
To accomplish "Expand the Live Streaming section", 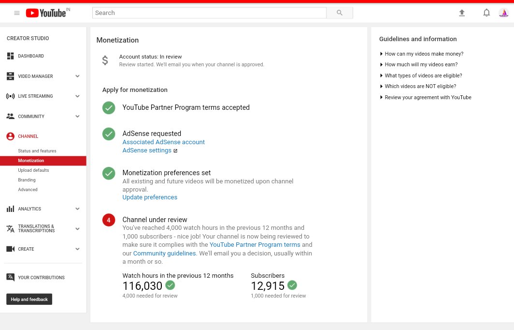I will pos(77,96).
